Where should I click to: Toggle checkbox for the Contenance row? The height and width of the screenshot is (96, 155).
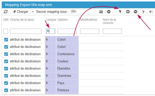pos(6,54)
